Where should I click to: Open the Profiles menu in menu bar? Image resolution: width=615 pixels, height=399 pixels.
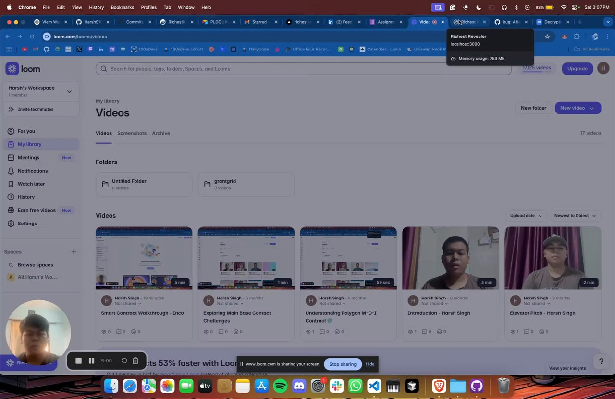(148, 7)
